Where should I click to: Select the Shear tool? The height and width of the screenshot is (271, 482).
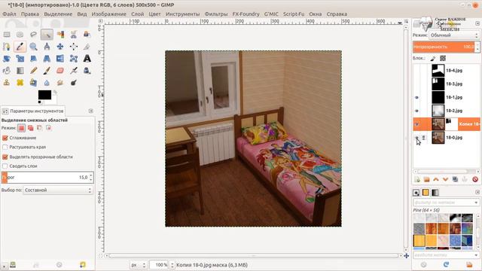(33, 59)
